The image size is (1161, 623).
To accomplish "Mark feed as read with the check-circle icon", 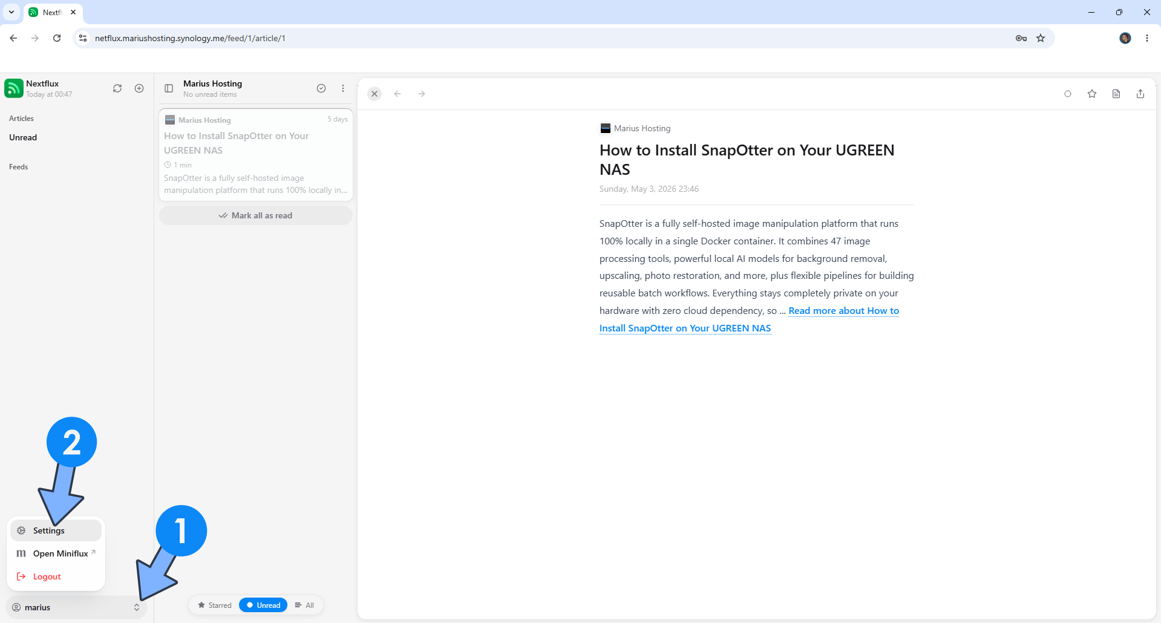I will point(321,88).
